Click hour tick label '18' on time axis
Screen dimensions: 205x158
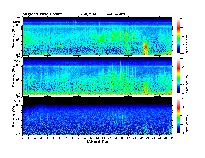click(135, 138)
